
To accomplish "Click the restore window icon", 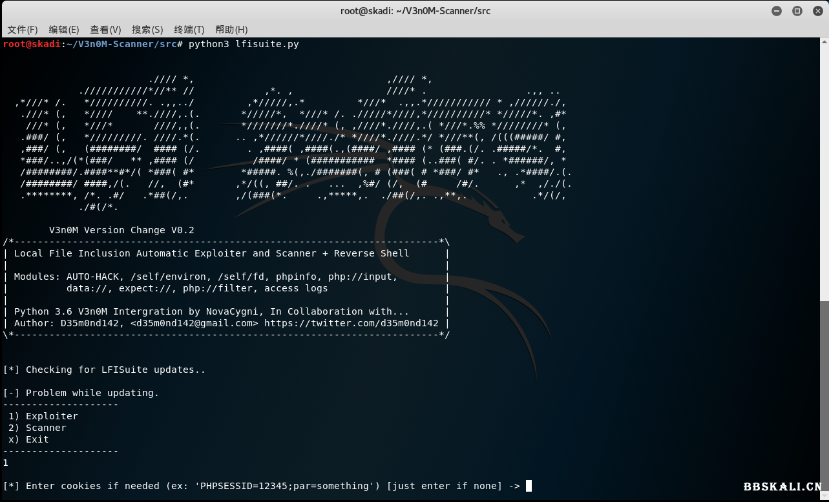I will (x=797, y=10).
